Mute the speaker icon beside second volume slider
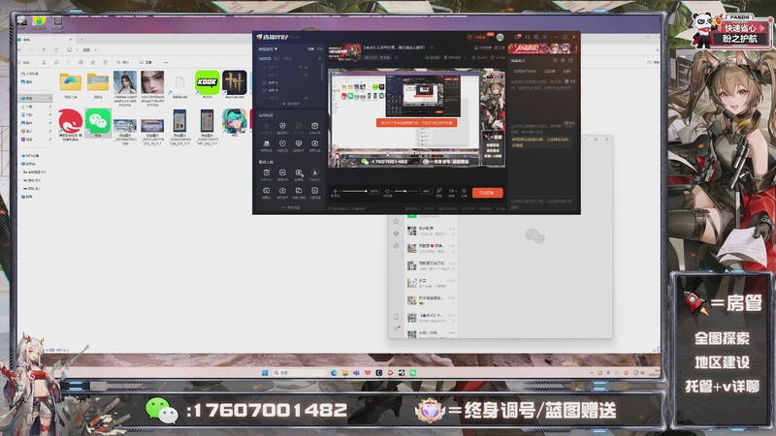The width and height of the screenshot is (776, 436). coord(387,191)
